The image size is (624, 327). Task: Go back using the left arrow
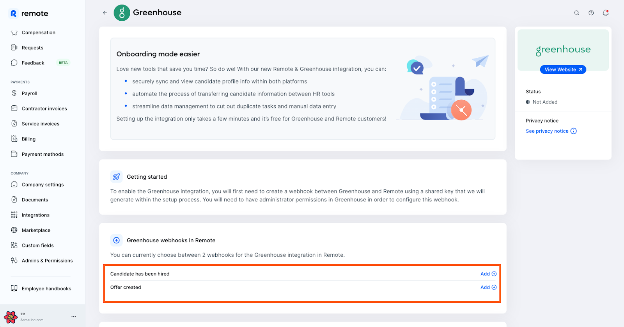105,13
